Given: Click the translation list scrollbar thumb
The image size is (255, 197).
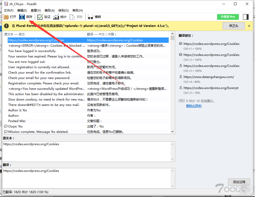Looking at the screenshot, I should (x=172, y=38).
